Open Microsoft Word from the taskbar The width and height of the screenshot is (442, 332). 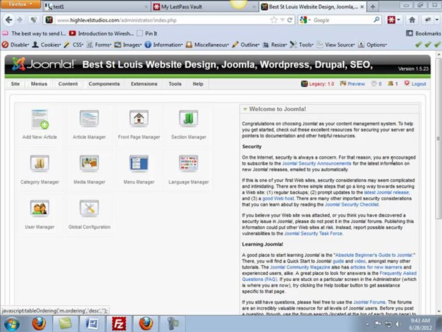point(93,324)
